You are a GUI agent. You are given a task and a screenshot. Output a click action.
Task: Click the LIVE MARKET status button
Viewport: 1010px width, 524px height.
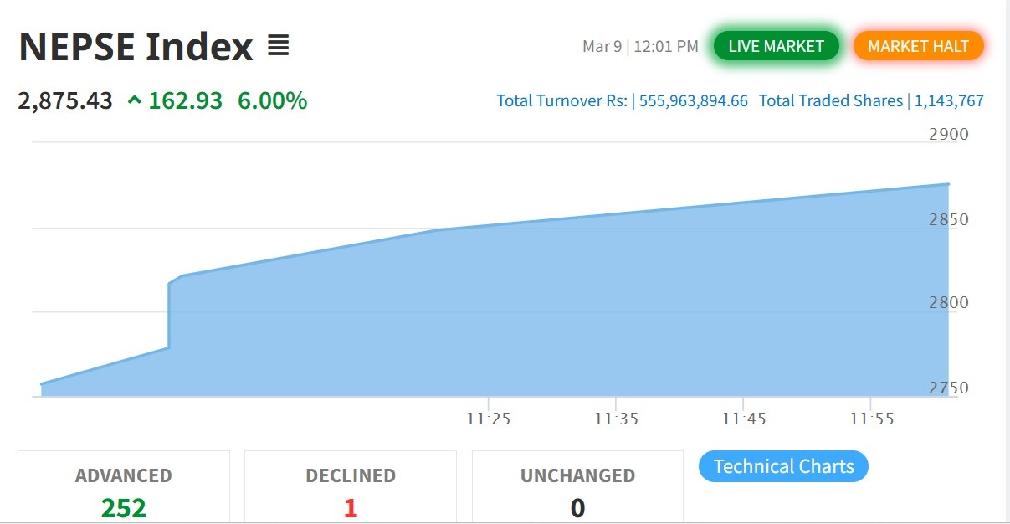click(x=776, y=46)
